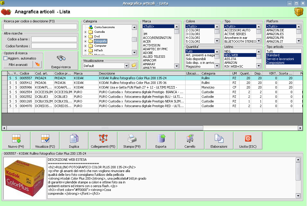Select AMAZON in Listino list
The image size is (307, 206).
(240, 63)
